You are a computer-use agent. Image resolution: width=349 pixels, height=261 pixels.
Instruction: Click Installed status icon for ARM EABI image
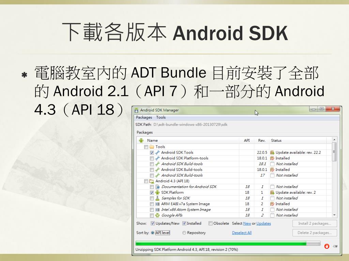pyautogui.click(x=272, y=204)
